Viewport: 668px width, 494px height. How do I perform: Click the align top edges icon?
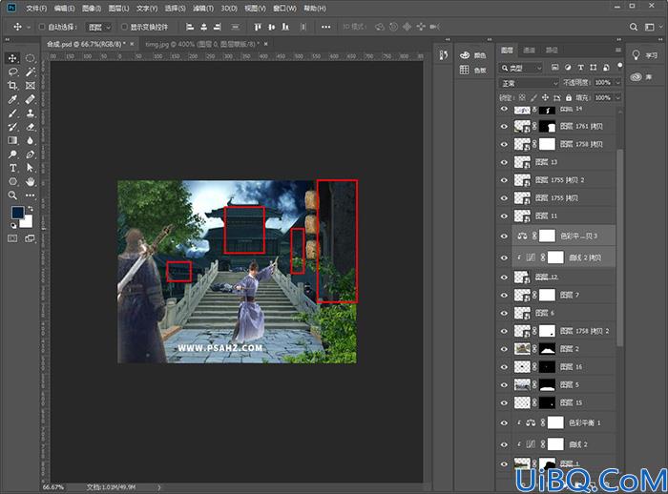click(x=258, y=27)
